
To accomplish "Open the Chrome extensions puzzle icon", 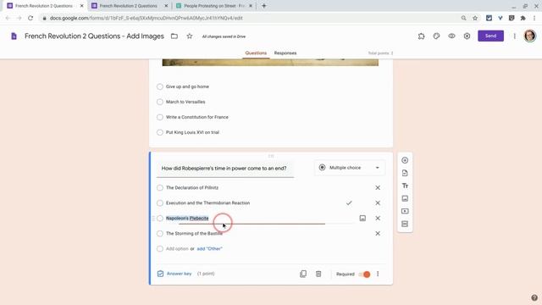I will coord(523,18).
